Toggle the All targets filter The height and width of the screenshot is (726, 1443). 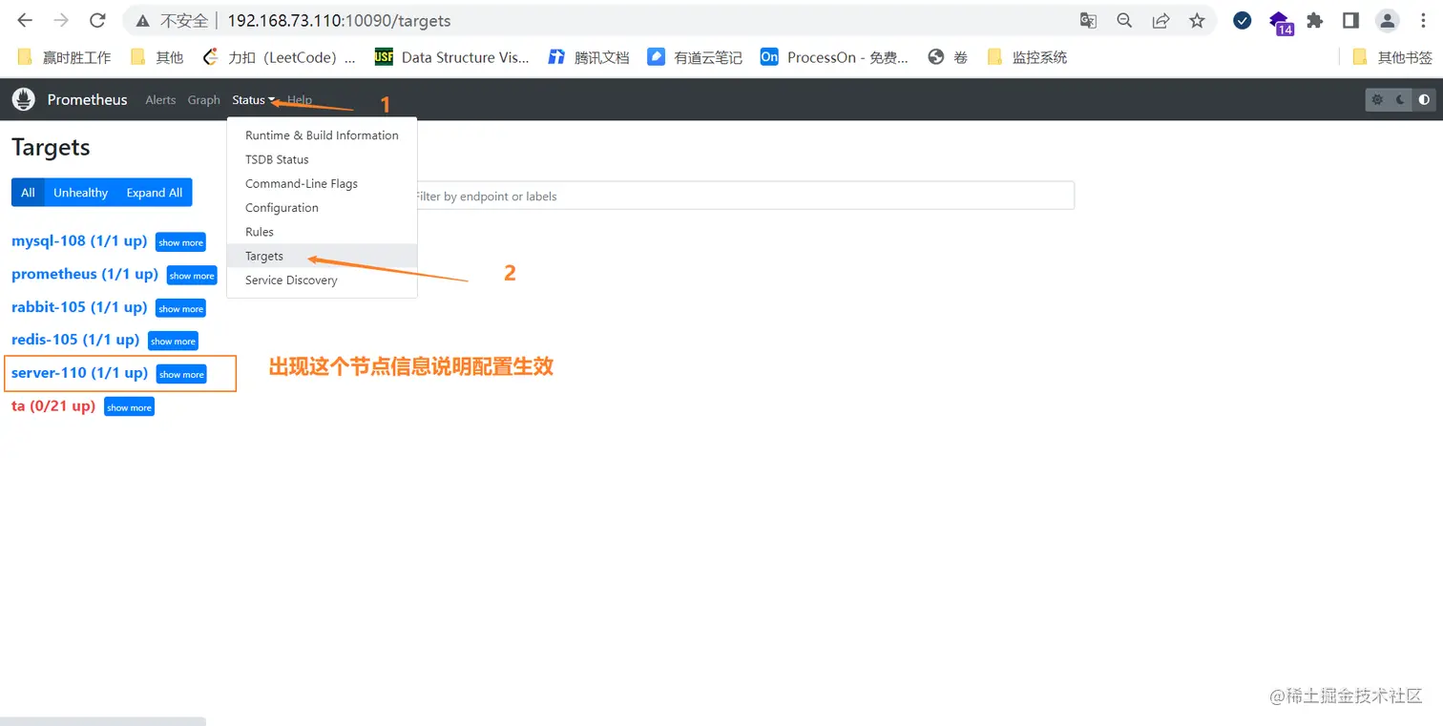point(28,192)
